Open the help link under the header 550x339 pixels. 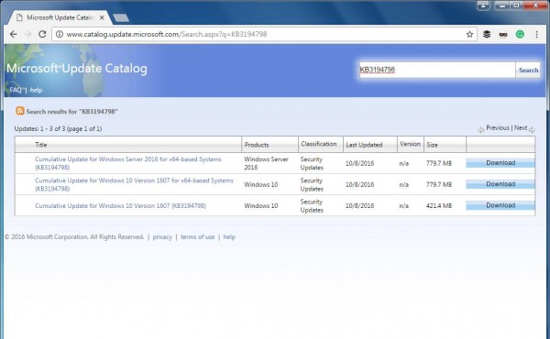click(x=36, y=90)
